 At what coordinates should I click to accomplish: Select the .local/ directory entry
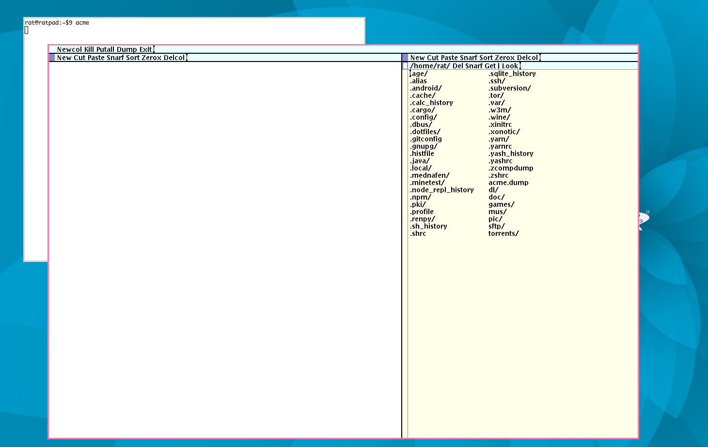[x=421, y=168]
